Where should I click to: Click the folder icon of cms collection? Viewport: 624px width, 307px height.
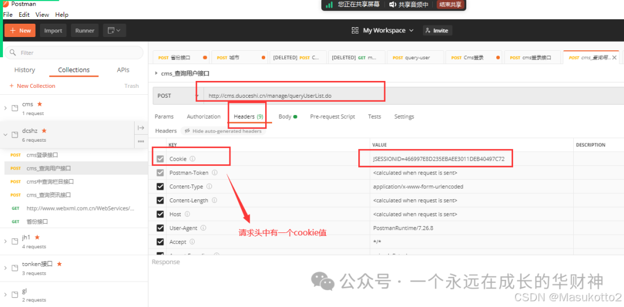[x=14, y=108]
